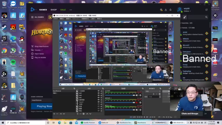
Task: Remove the selected scene with the minus icon
Action: 57,114
